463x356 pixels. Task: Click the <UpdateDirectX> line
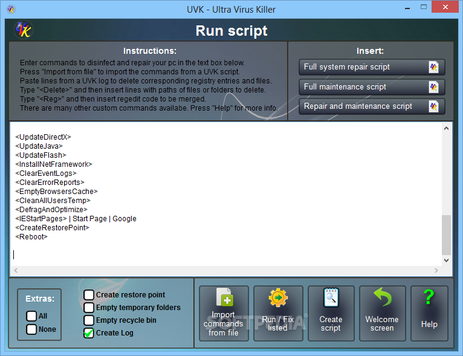tap(43, 137)
